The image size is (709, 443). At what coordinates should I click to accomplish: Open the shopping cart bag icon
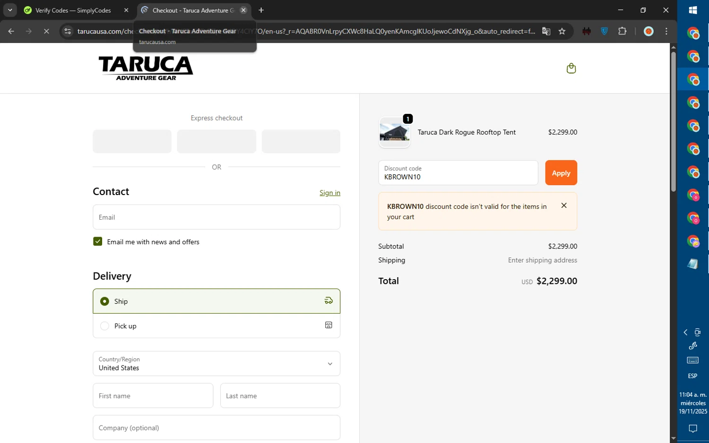pyautogui.click(x=571, y=68)
